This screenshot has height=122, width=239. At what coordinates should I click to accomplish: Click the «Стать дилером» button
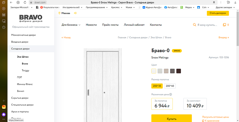tap(217, 13)
